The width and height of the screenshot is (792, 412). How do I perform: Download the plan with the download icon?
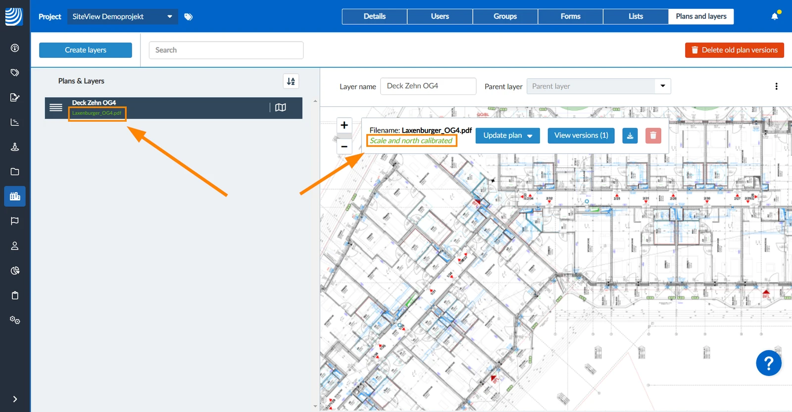pos(630,136)
